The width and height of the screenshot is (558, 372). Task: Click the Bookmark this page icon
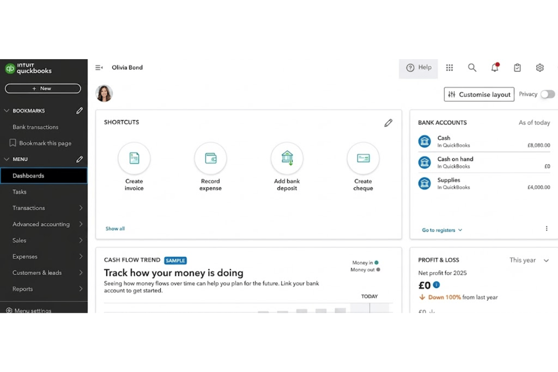coord(13,143)
